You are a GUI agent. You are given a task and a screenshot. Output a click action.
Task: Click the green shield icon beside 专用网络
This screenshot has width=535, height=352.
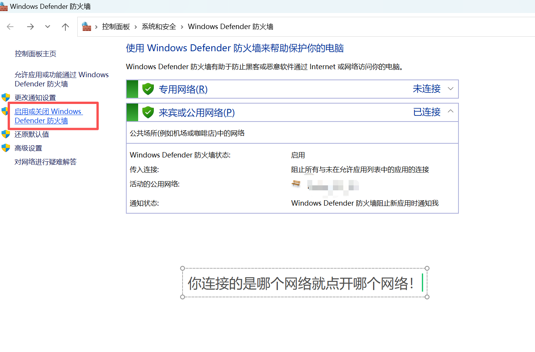coord(148,89)
